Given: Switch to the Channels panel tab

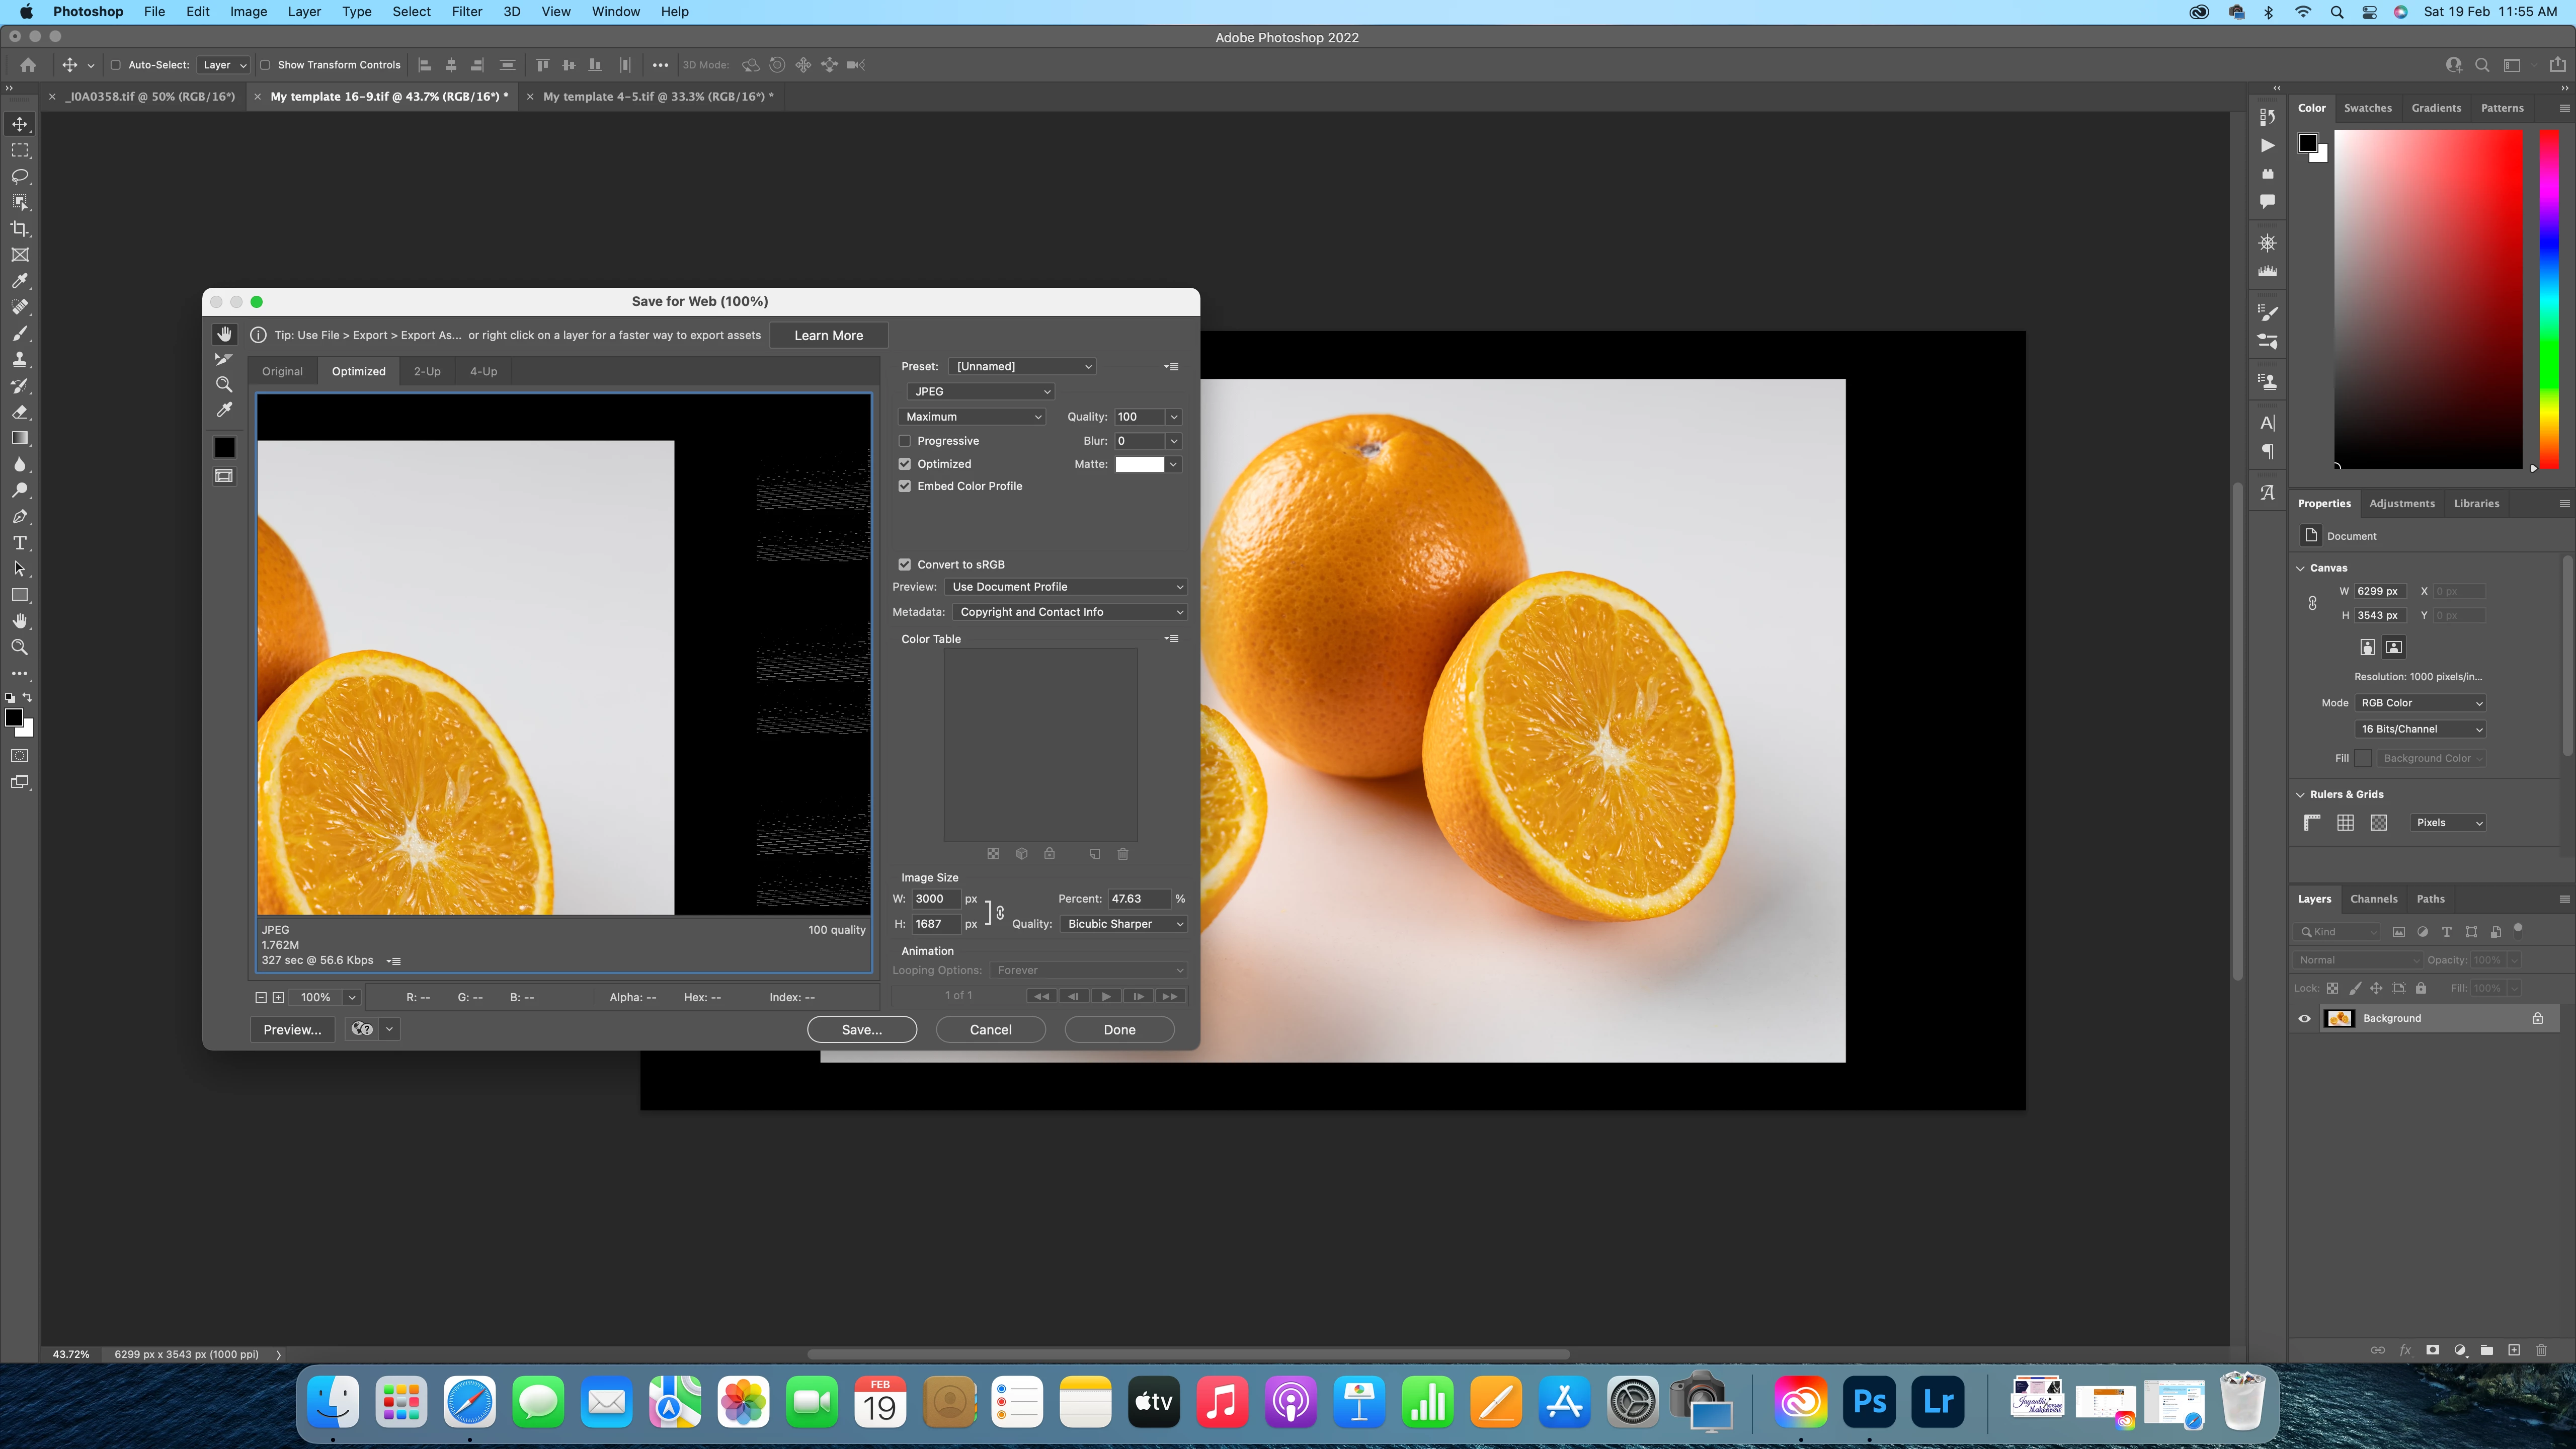Looking at the screenshot, I should click(x=2374, y=899).
